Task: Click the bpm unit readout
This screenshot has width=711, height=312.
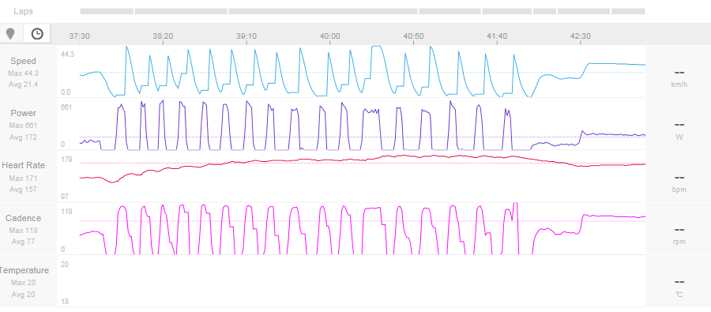Action: click(x=679, y=189)
